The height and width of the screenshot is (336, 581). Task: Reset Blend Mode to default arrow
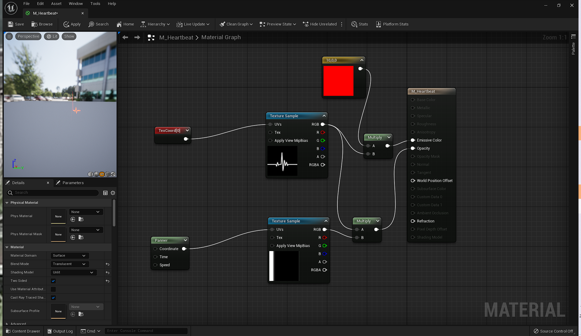(108, 264)
